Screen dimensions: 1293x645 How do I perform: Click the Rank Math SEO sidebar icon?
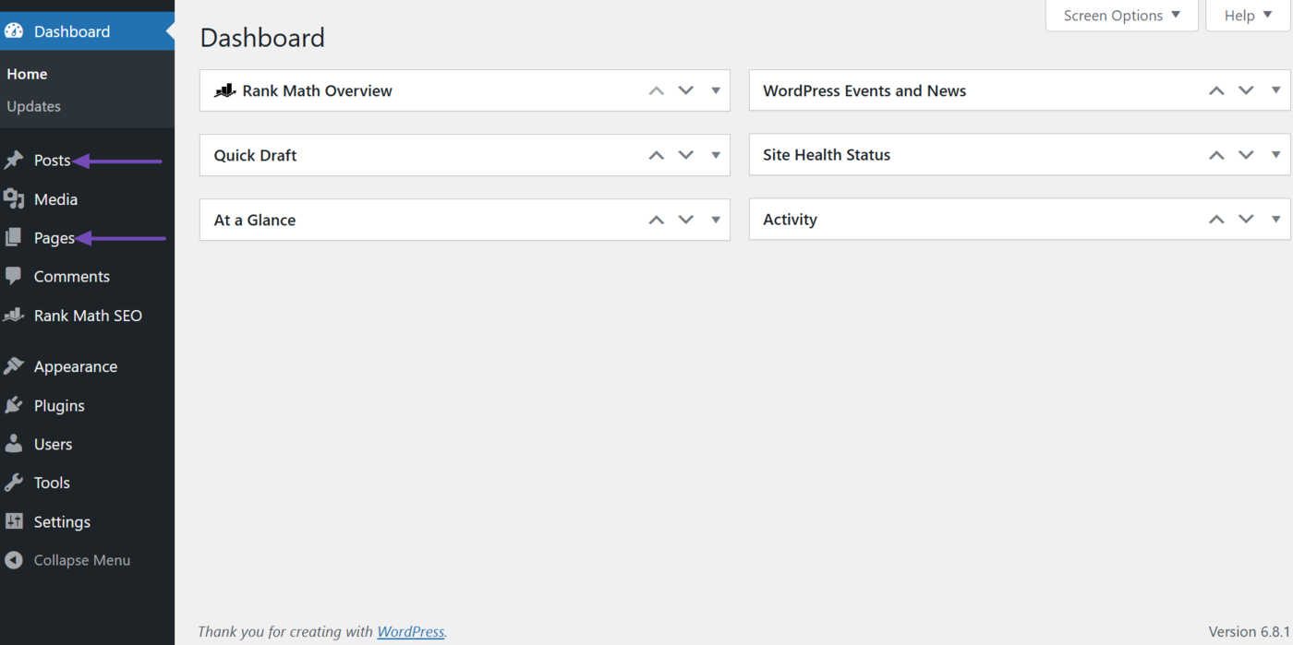[14, 316]
